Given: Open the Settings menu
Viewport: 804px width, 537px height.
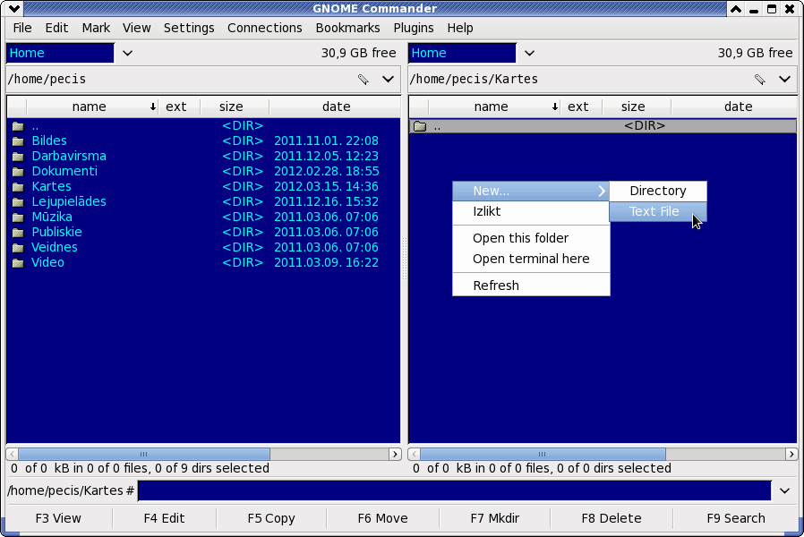Looking at the screenshot, I should [189, 28].
